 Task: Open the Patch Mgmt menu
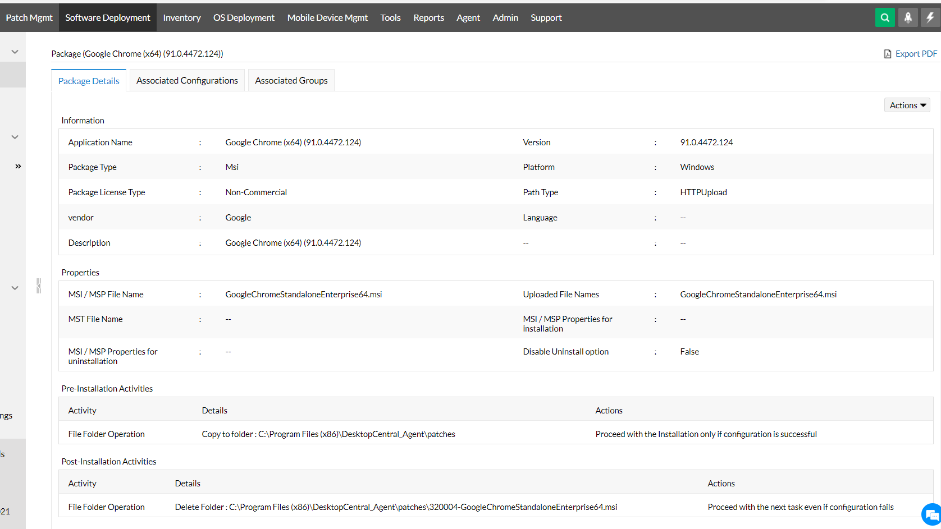click(x=29, y=17)
